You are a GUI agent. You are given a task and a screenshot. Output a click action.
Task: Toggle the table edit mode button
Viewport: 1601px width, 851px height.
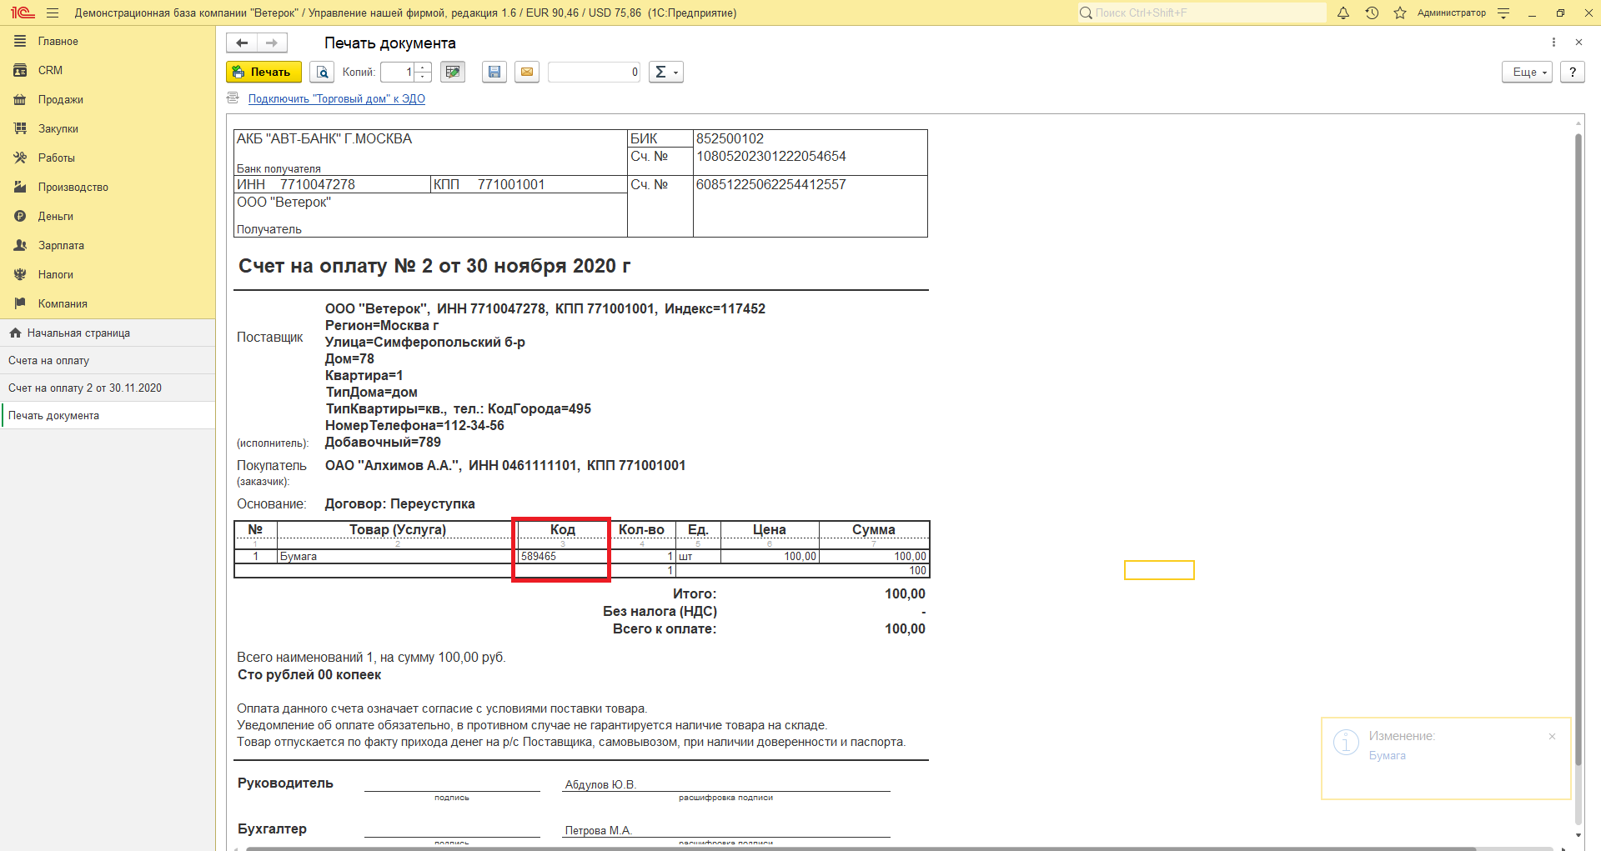453,73
